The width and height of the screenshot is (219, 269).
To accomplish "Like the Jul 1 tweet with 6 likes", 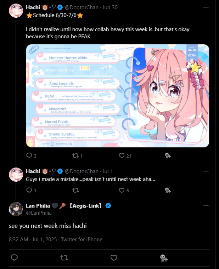I will point(122,190).
